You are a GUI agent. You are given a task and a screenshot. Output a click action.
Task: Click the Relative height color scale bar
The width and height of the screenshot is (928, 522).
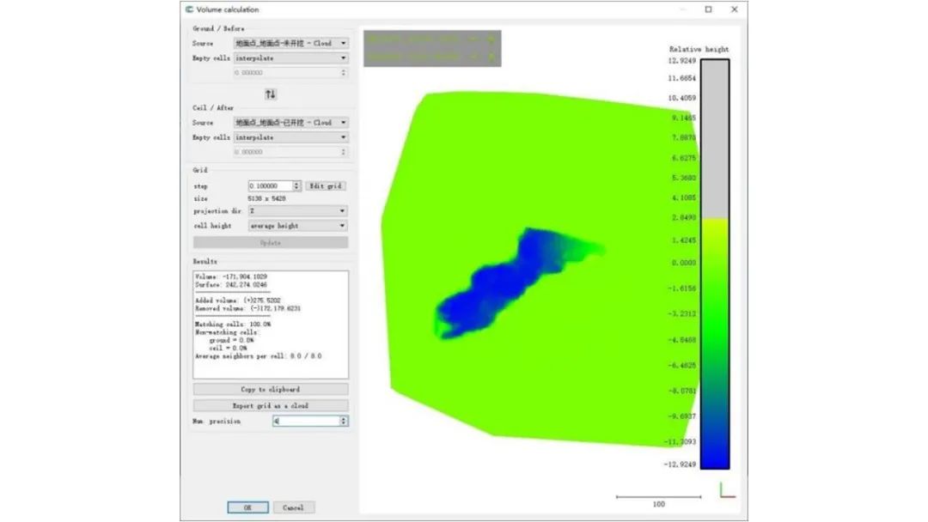click(715, 264)
